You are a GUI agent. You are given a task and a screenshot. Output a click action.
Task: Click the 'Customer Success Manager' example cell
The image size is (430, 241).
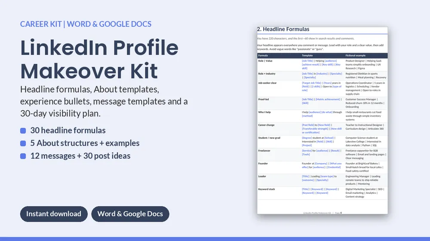click(x=366, y=103)
